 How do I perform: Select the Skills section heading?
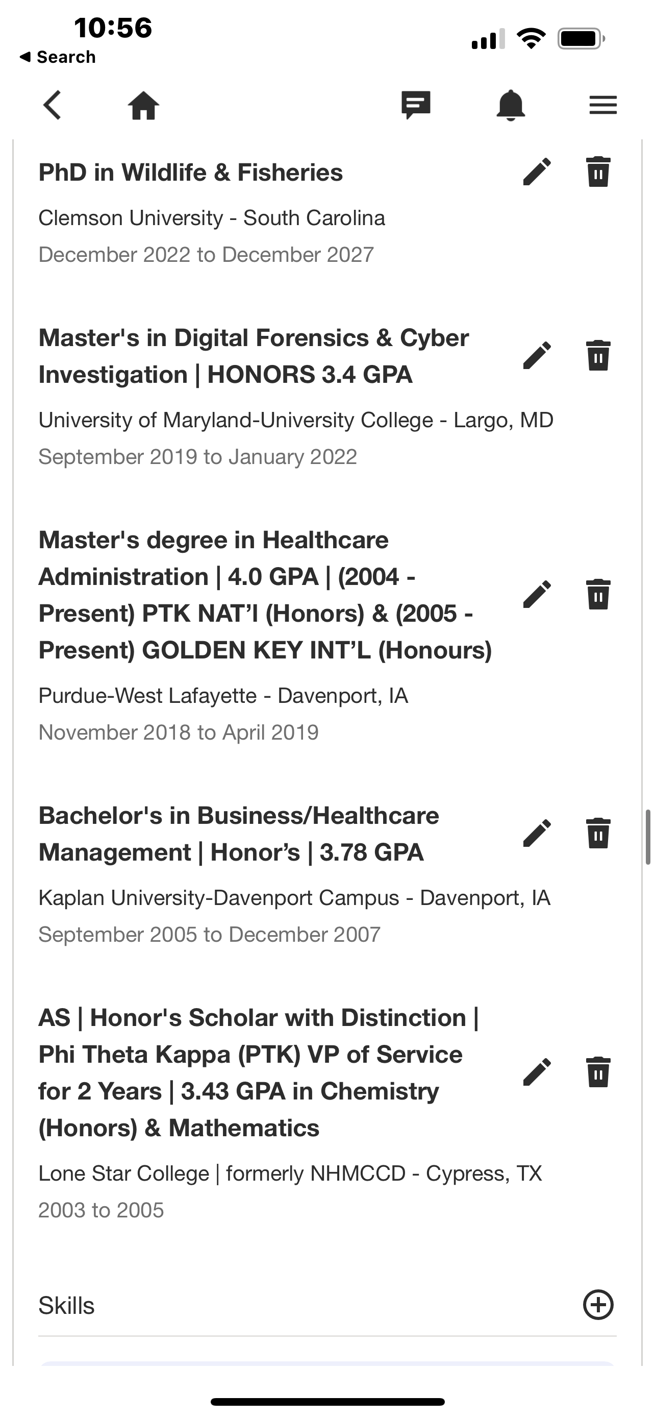tap(66, 1306)
